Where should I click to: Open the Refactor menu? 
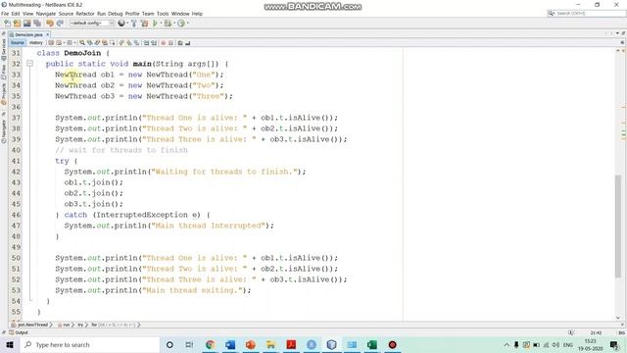pyautogui.click(x=85, y=14)
